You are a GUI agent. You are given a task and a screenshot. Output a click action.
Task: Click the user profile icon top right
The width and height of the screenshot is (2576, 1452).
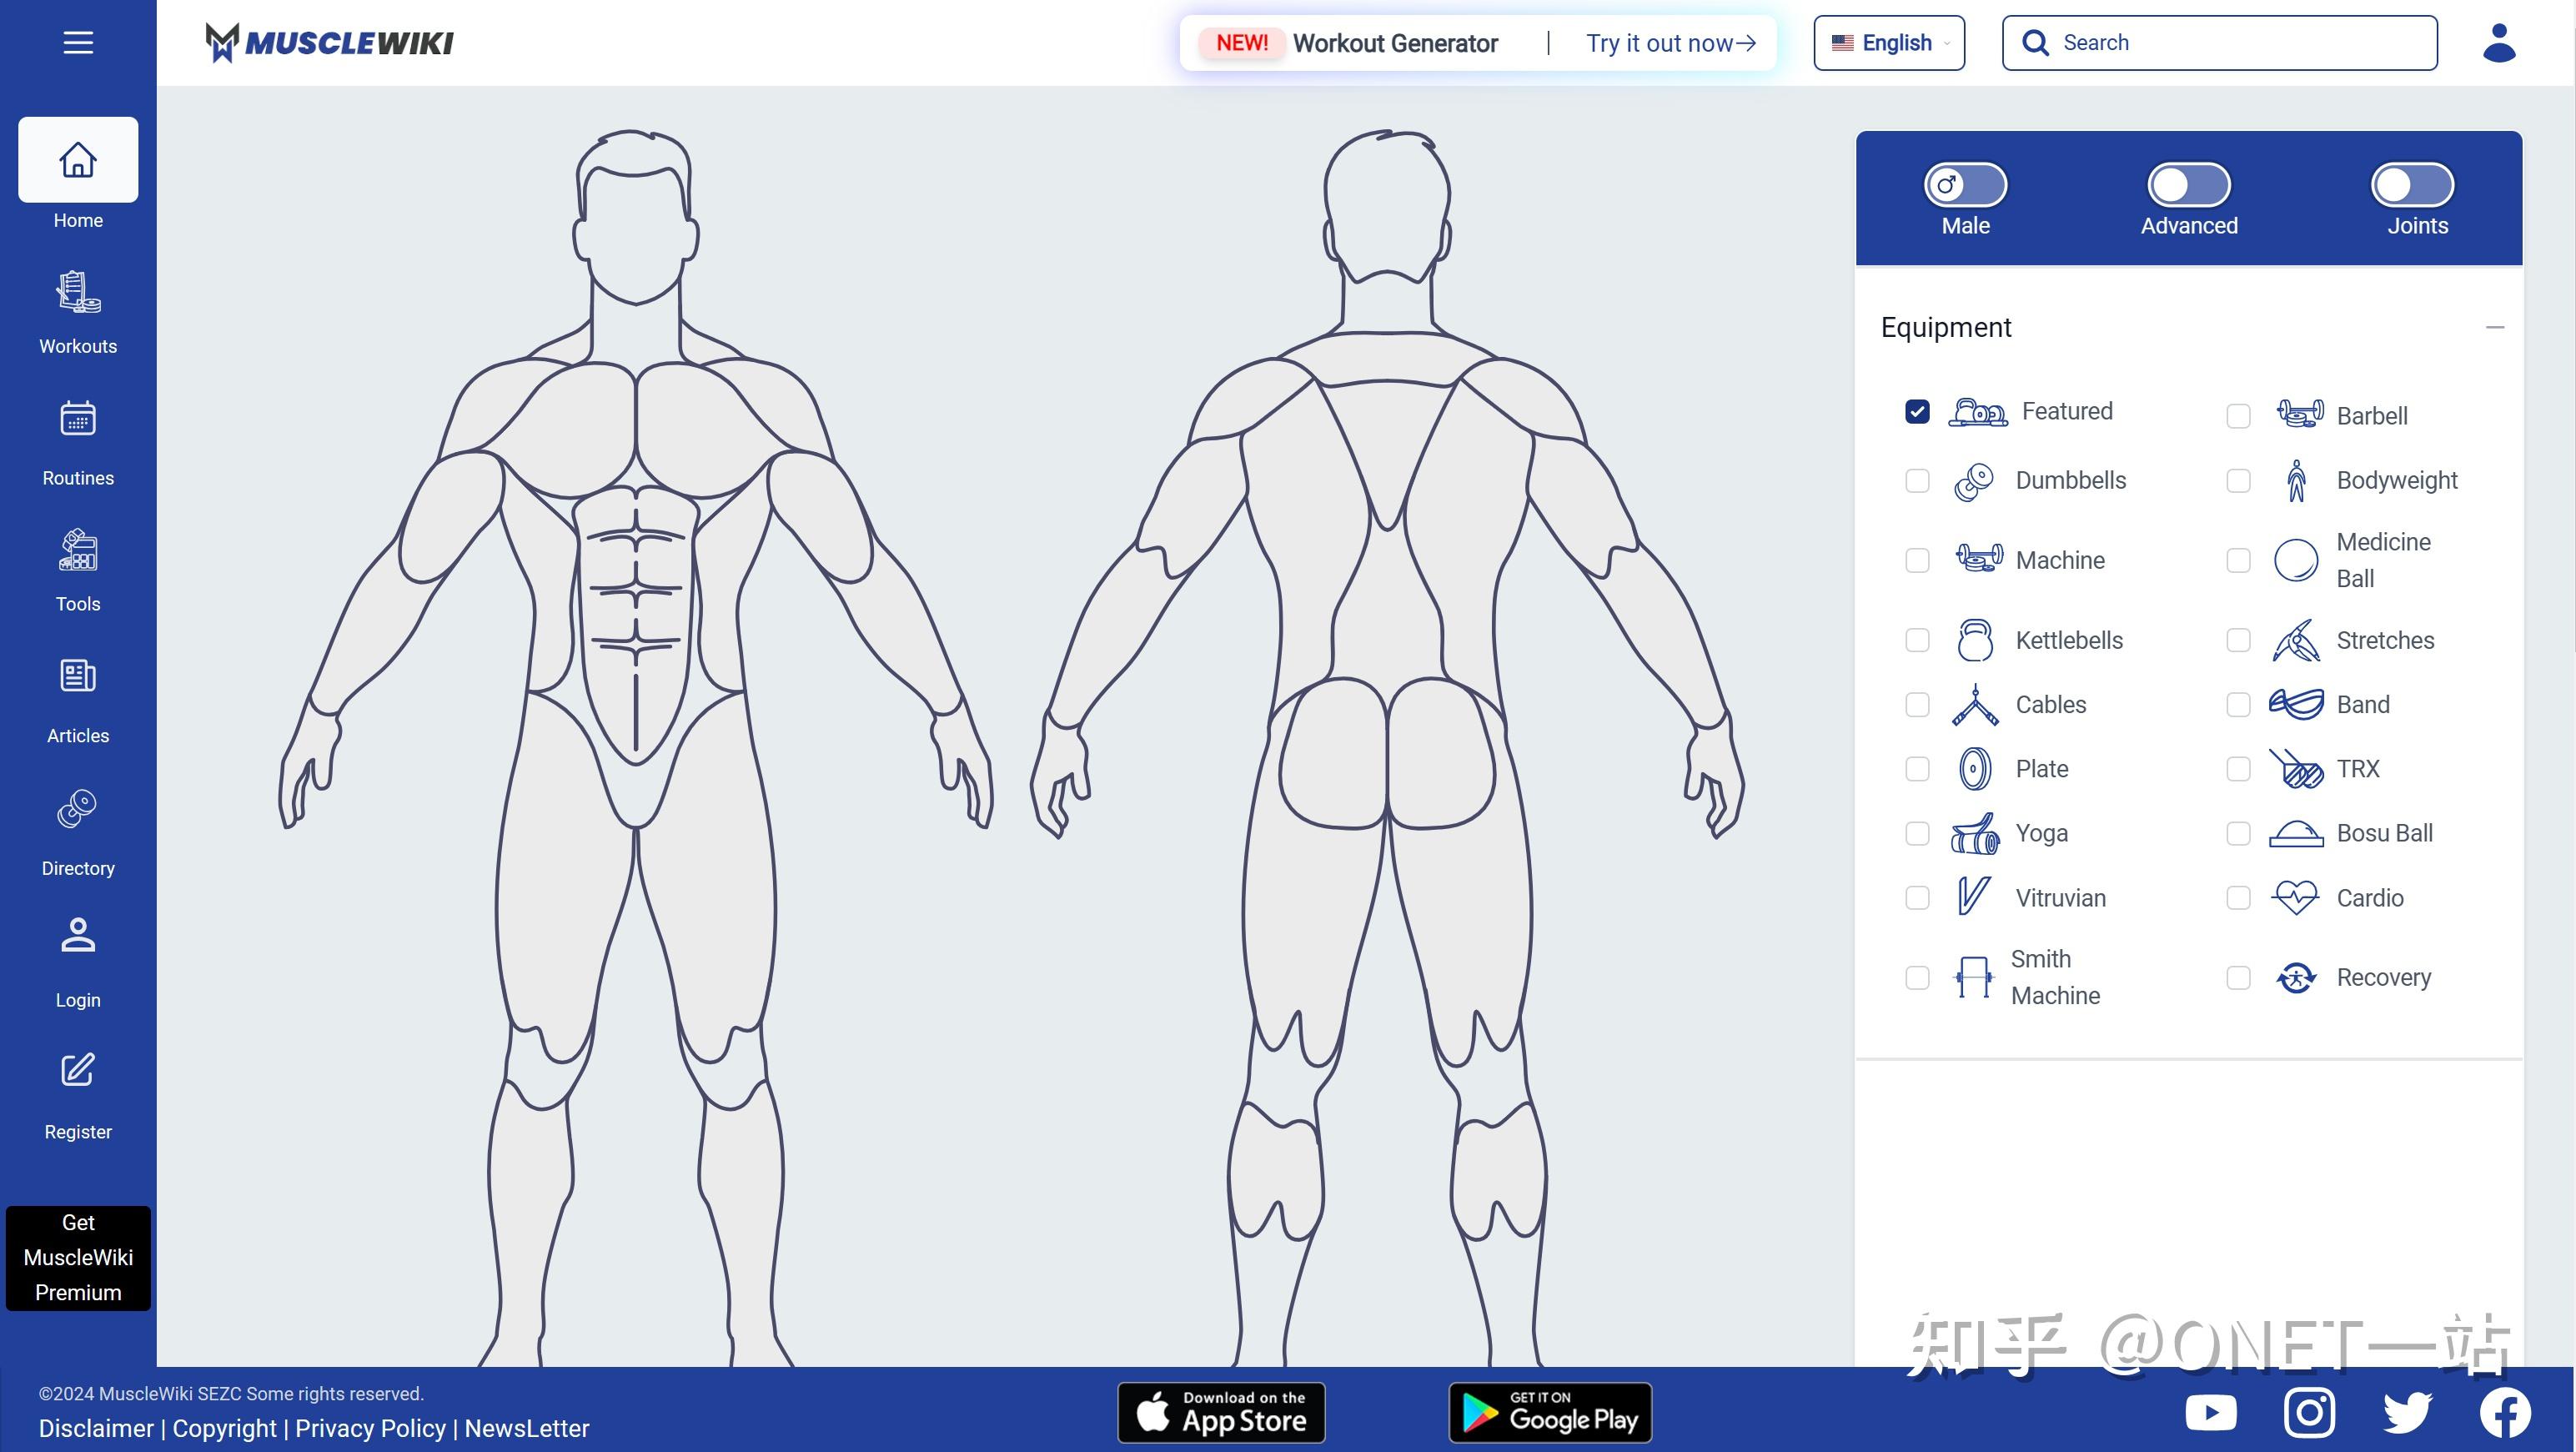pos(2498,42)
